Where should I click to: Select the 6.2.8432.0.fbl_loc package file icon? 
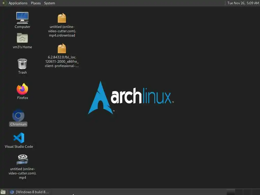62,48
